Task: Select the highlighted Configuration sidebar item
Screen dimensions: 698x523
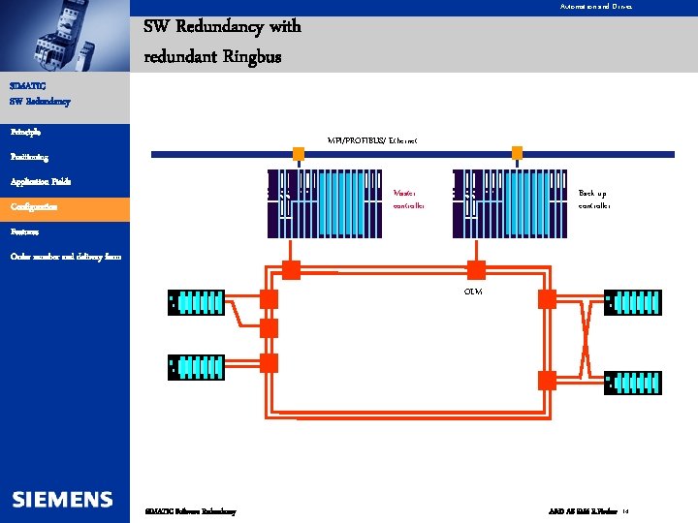Action: coord(65,207)
